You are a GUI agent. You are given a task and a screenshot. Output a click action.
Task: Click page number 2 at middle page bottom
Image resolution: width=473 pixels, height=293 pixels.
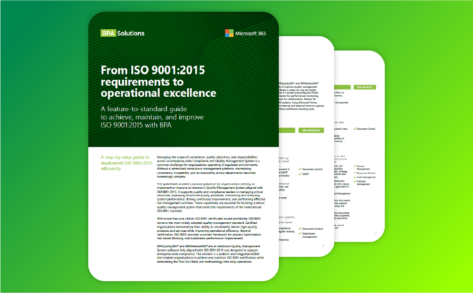[323, 246]
